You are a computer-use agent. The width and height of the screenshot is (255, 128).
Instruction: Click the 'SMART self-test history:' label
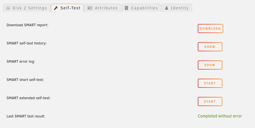coord(27,43)
